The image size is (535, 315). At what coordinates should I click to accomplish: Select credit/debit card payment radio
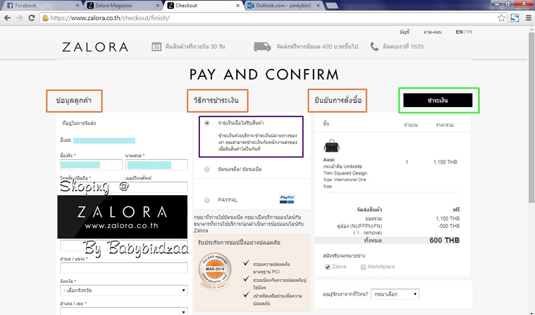207,169
